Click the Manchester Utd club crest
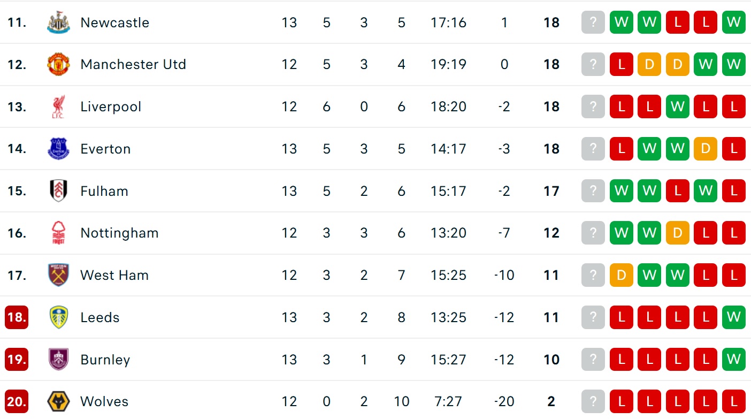The height and width of the screenshot is (419, 751). pyautogui.click(x=58, y=64)
